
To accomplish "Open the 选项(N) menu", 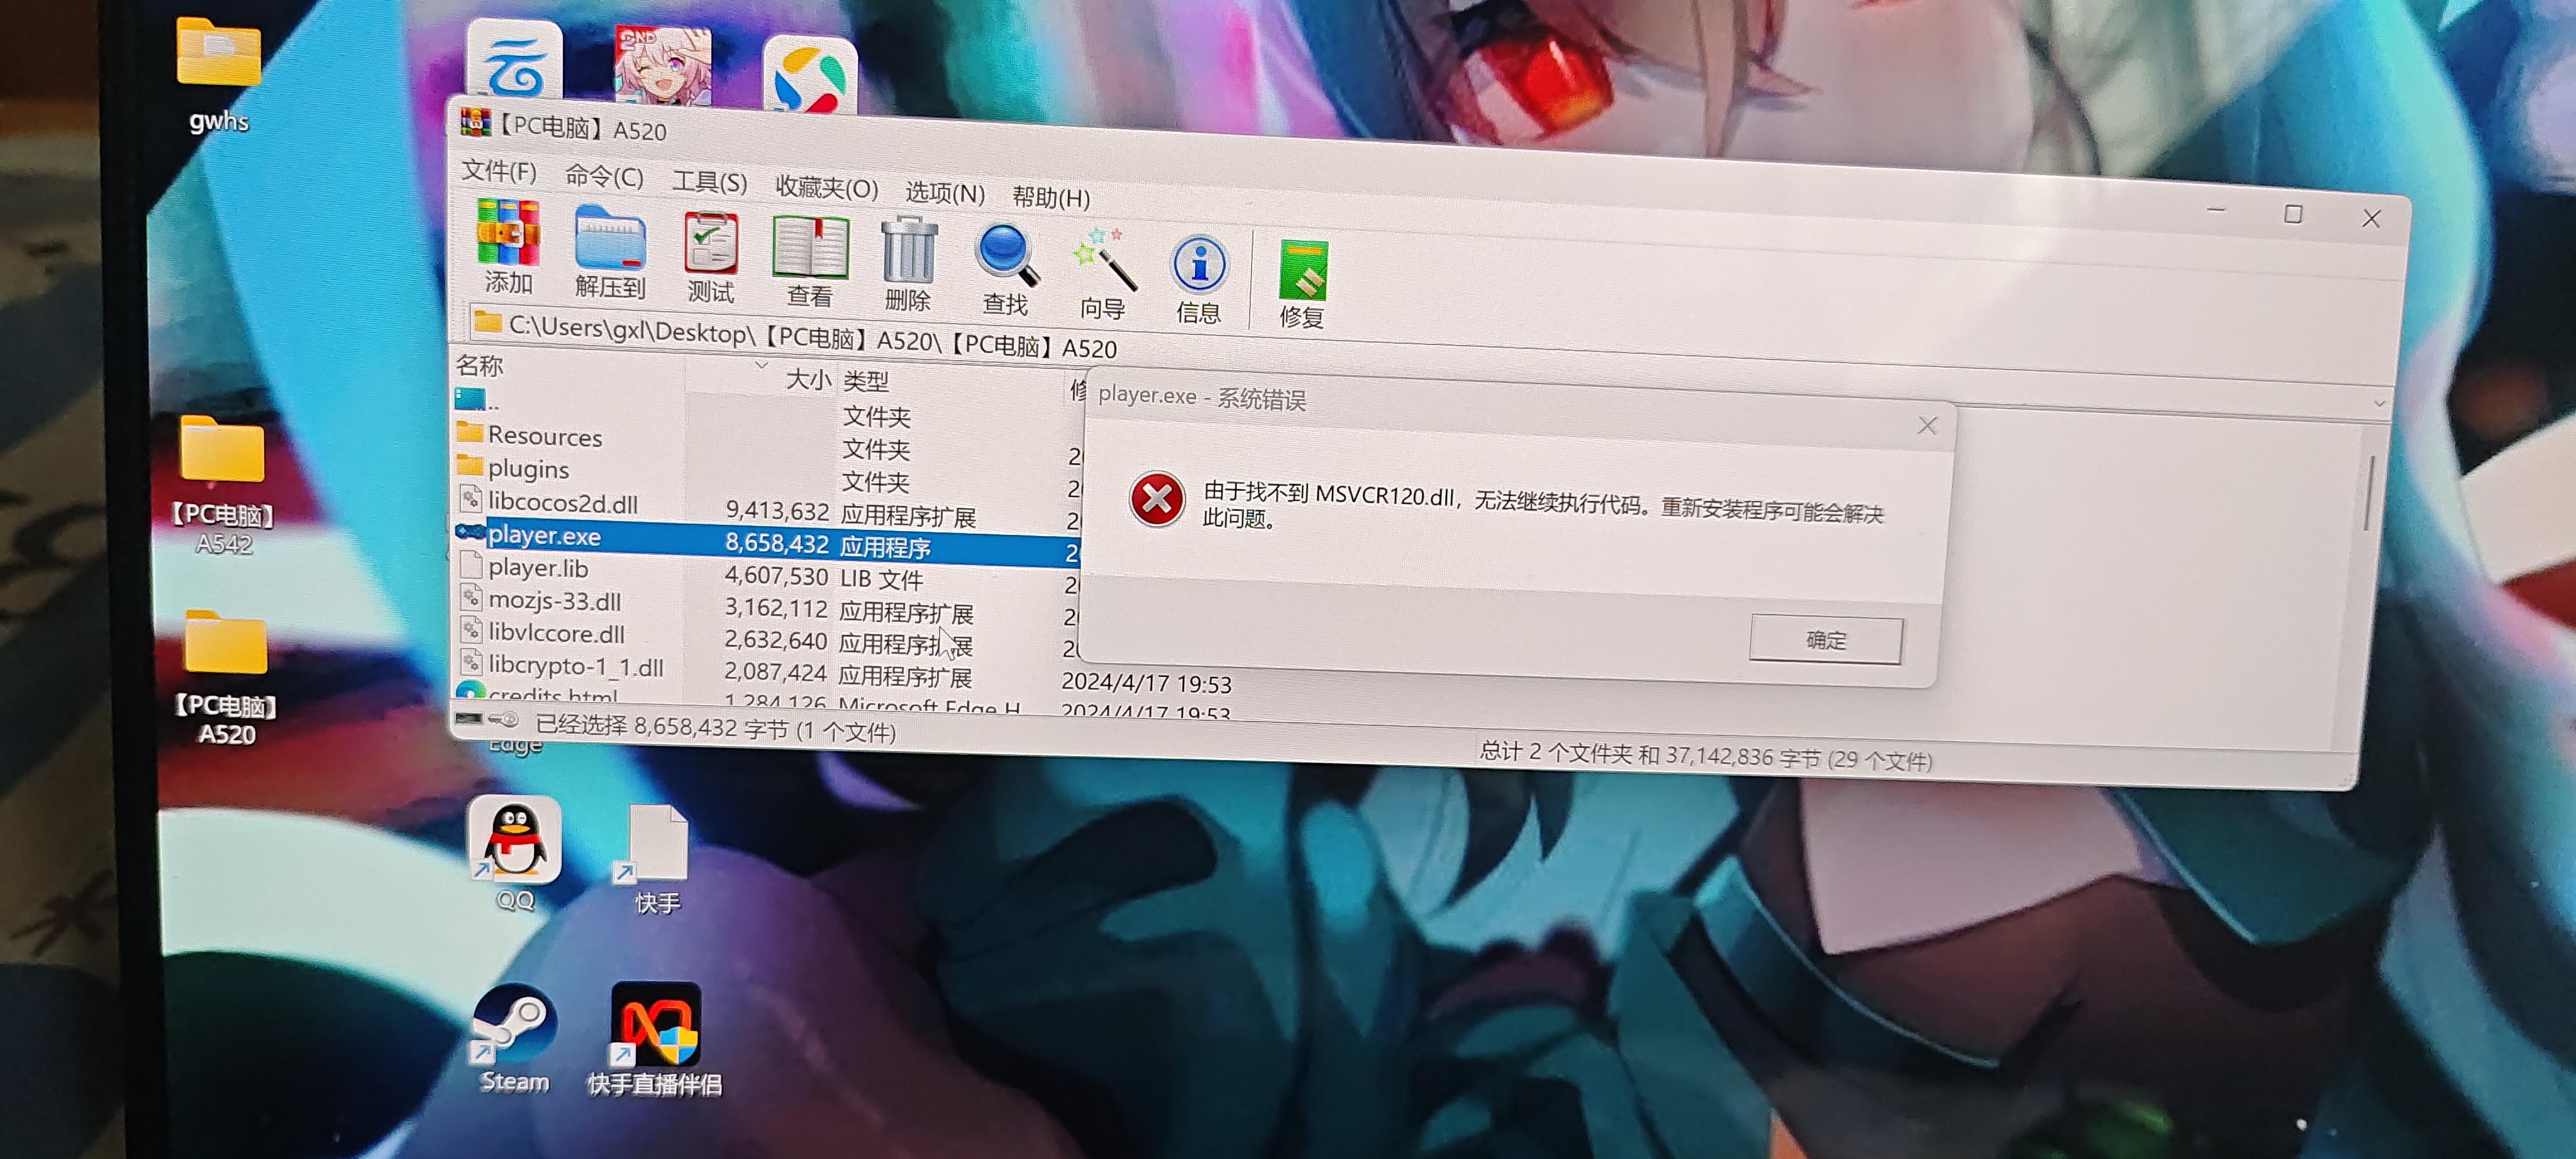I will [x=944, y=192].
